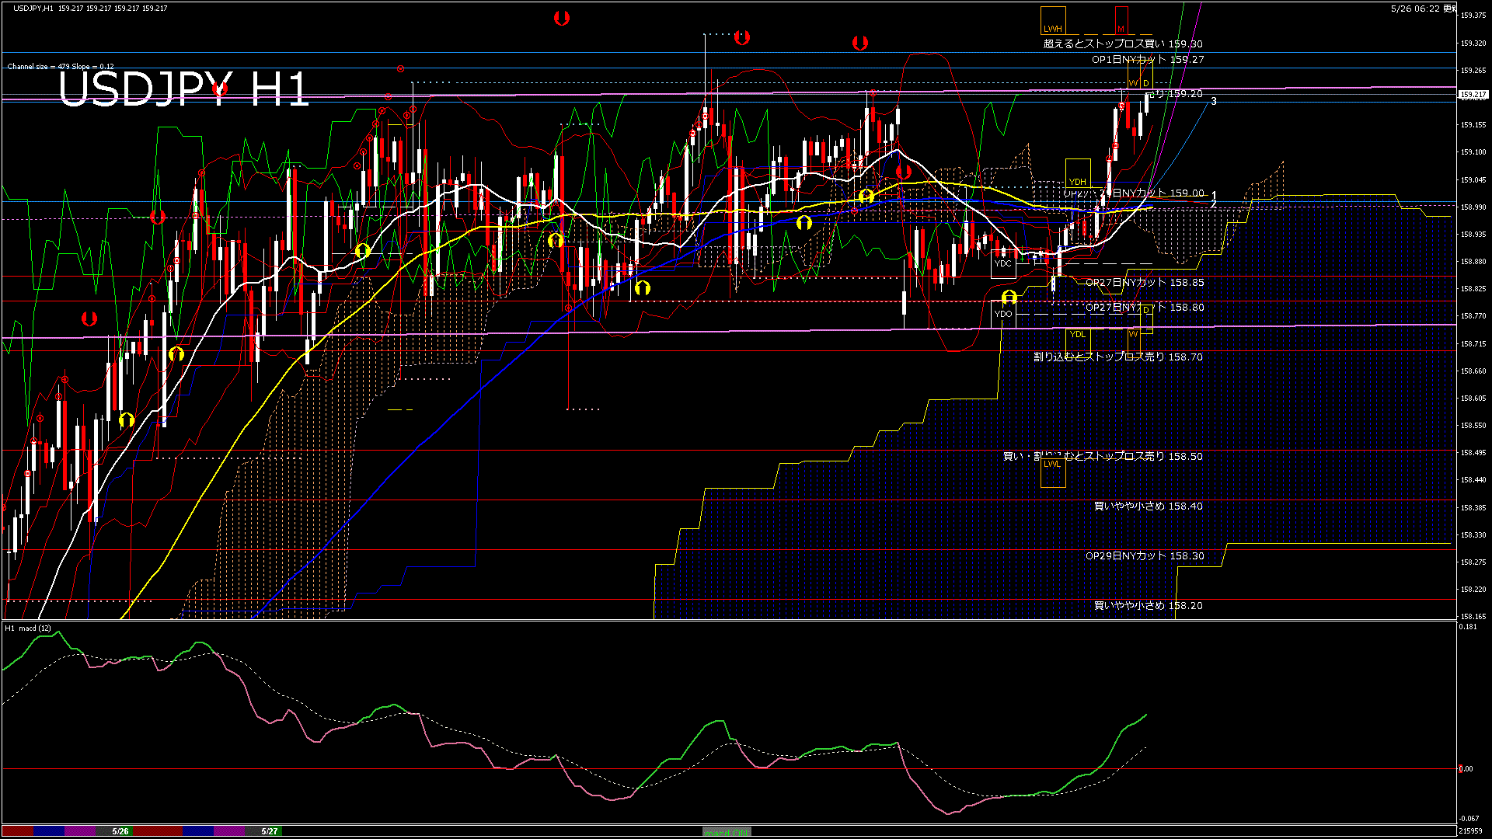Screen dimensions: 1492x839
Task: Click the Channel size slope label
Action: (61, 67)
